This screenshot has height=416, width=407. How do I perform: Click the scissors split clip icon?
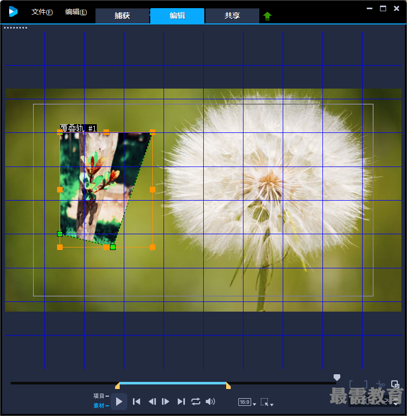(x=381, y=384)
